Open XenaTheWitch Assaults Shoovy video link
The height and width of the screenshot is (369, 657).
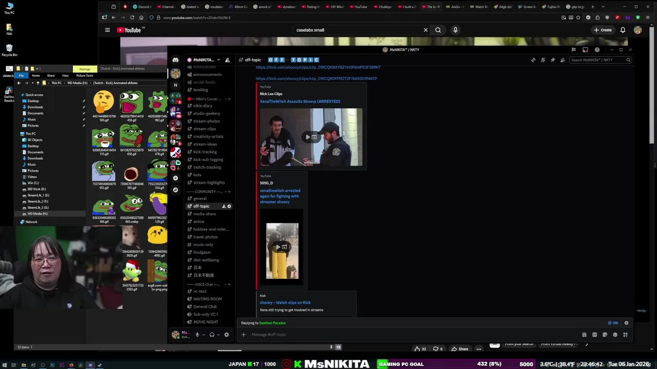pos(300,101)
